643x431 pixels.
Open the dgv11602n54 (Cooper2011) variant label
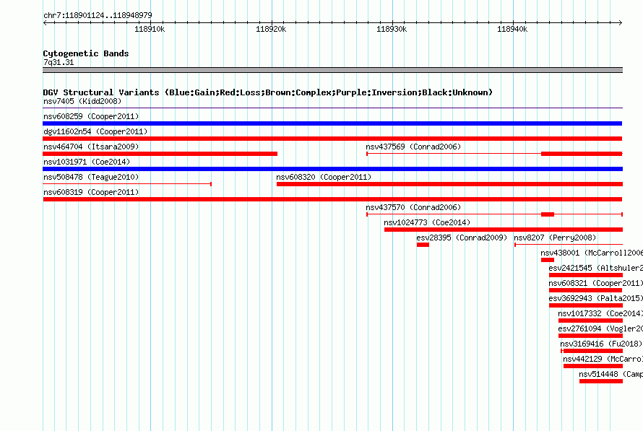click(x=95, y=131)
